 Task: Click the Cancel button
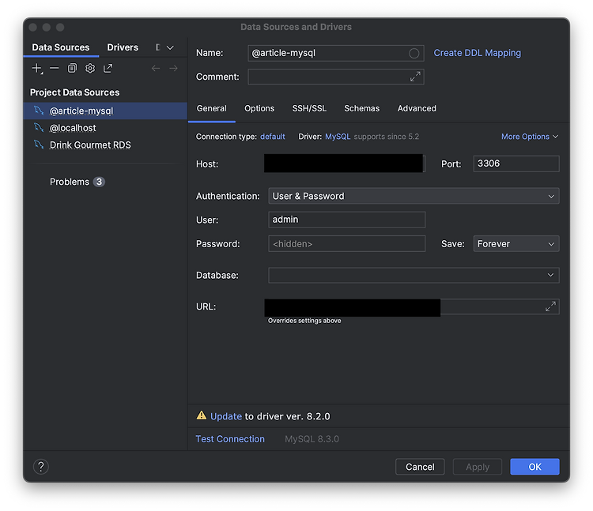(x=420, y=467)
